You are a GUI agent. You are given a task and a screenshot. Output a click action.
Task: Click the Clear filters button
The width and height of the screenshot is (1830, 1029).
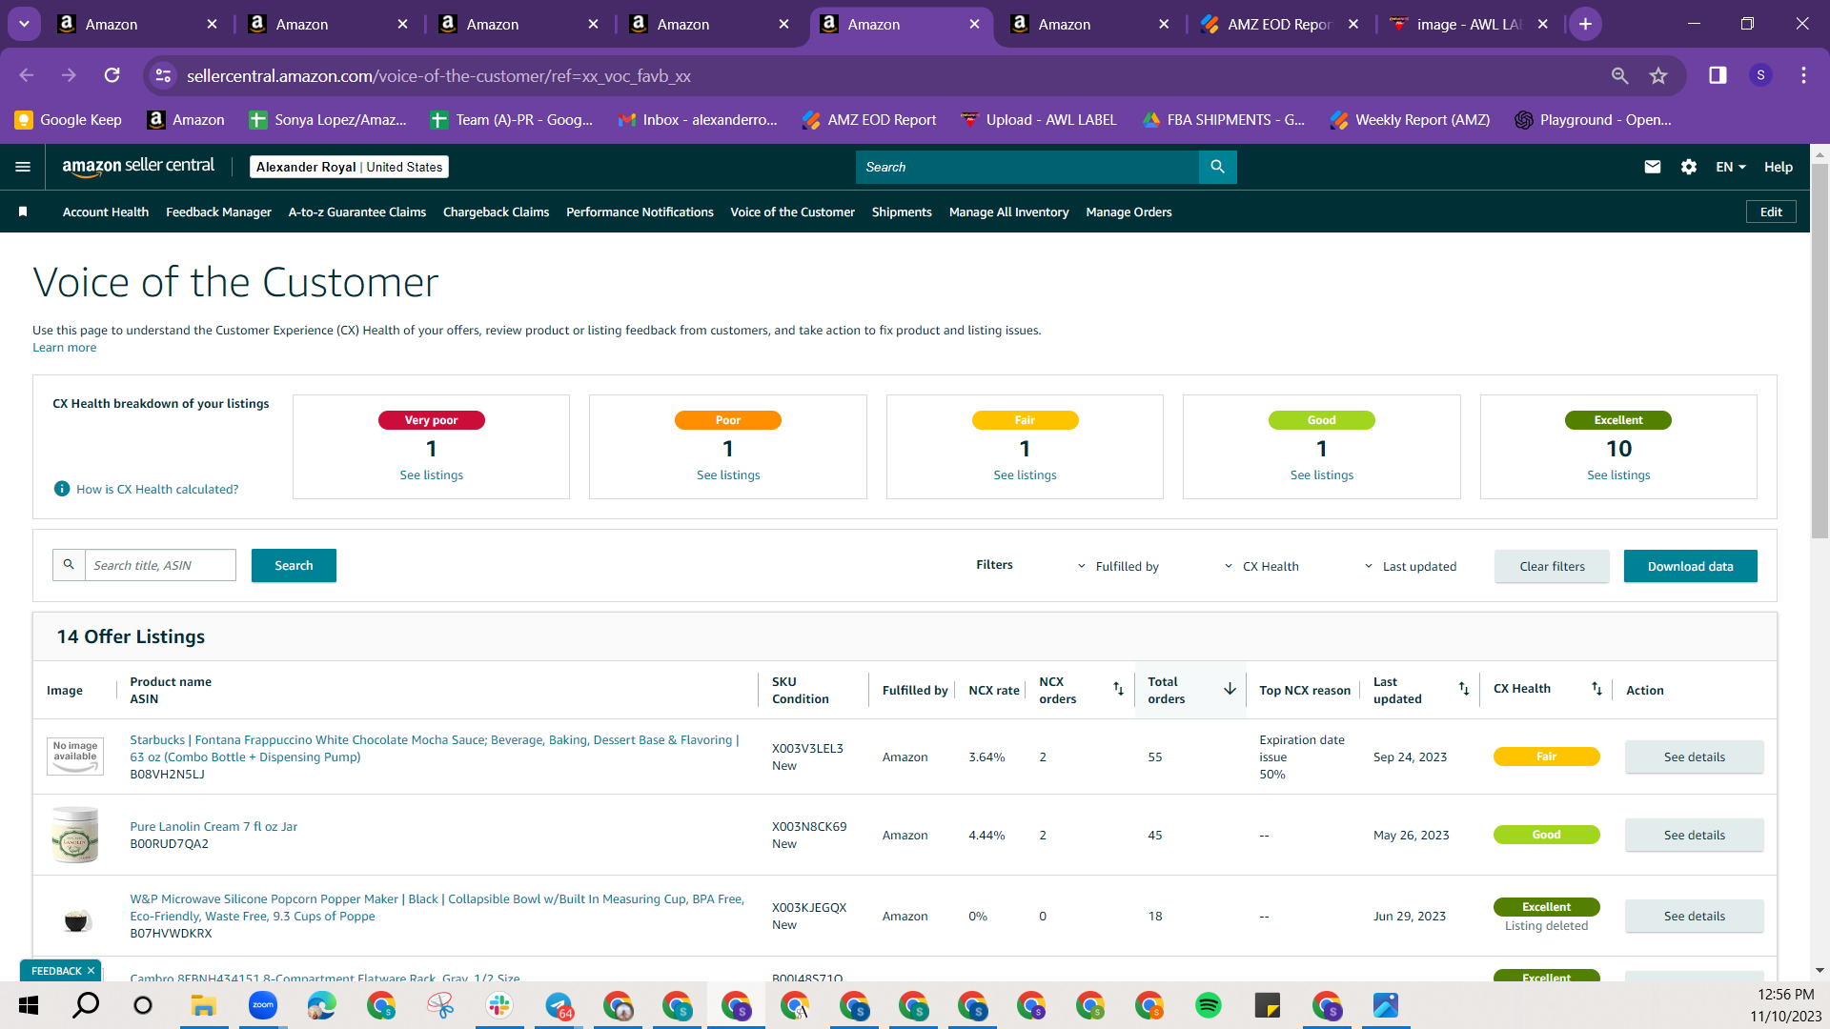tap(1552, 566)
